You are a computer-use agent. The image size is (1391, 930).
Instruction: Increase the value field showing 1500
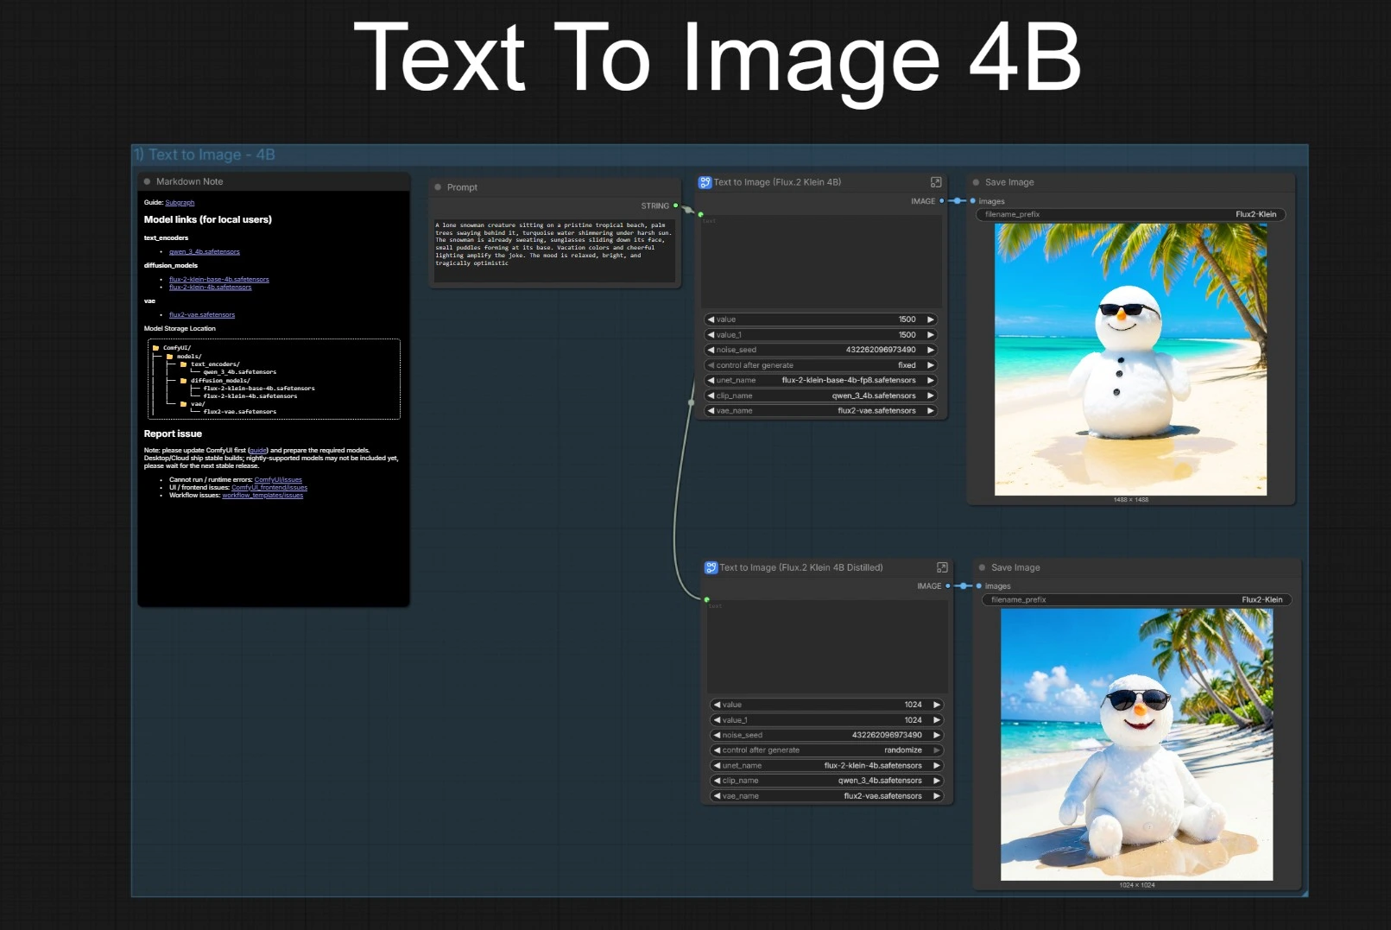931,319
